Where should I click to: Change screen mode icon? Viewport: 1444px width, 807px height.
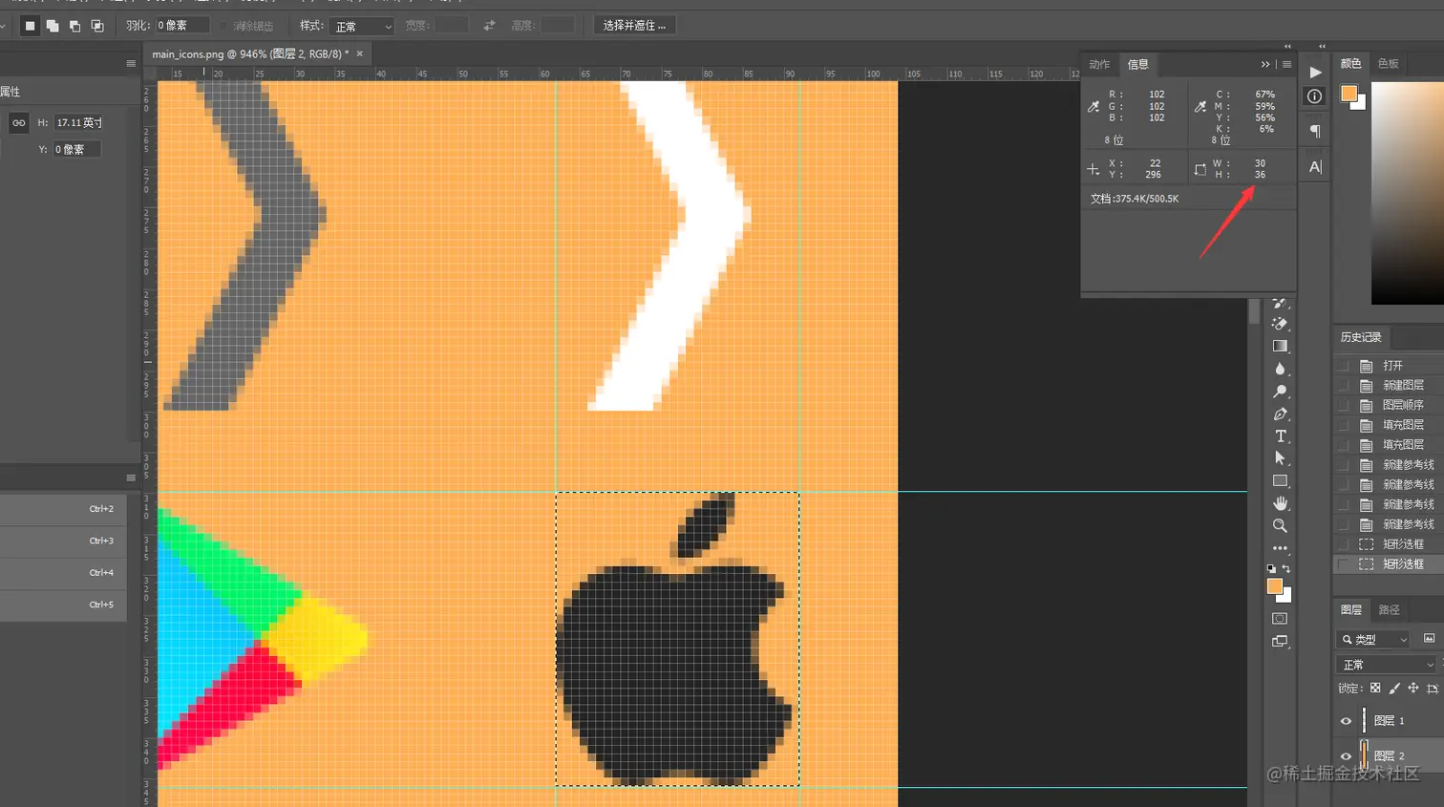point(1280,642)
